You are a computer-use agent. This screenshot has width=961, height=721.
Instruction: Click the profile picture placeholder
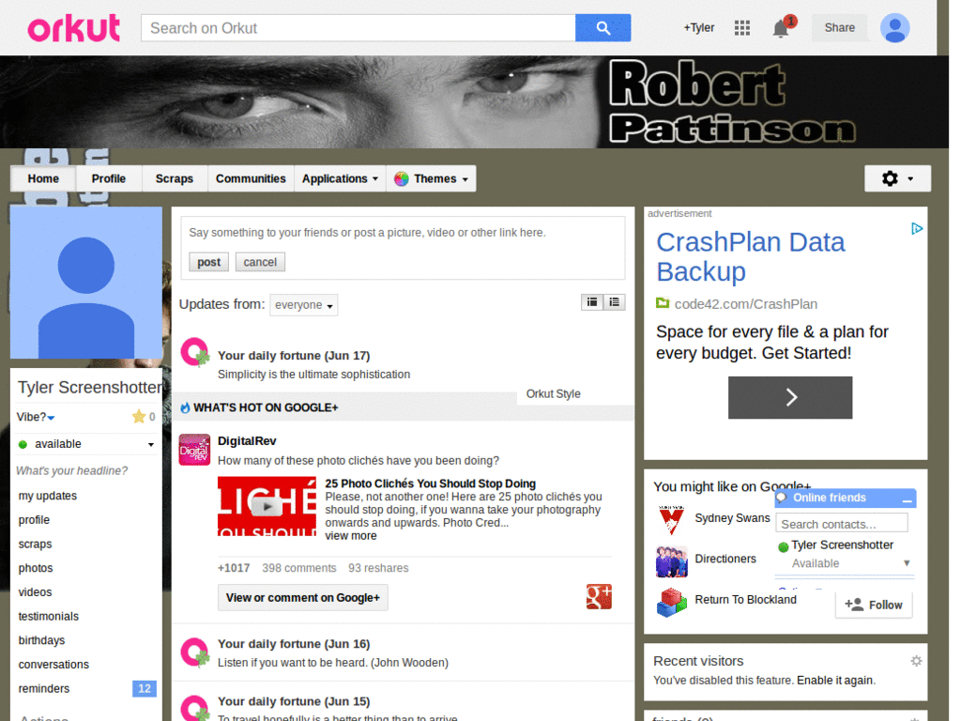[86, 283]
